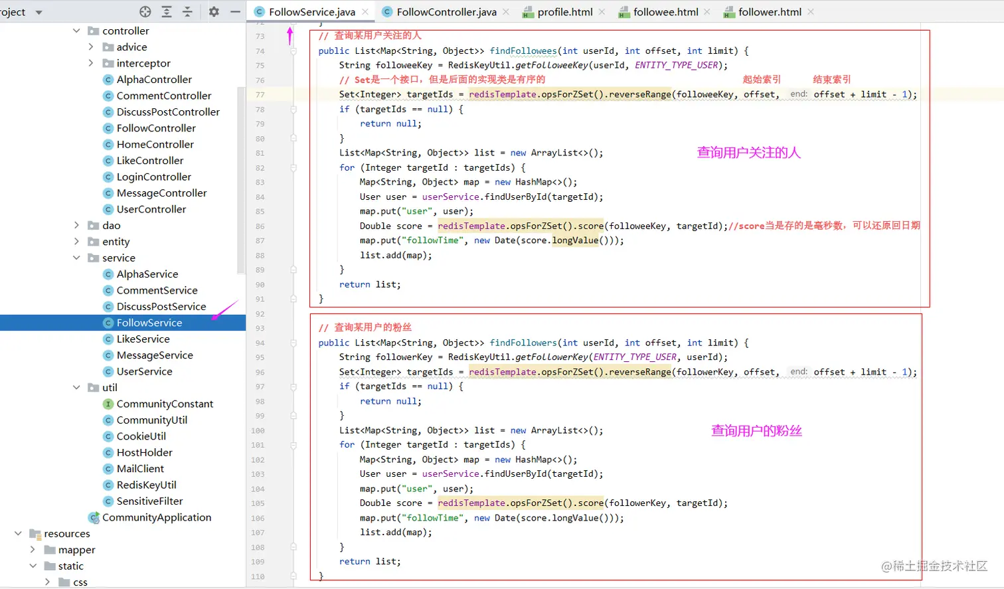Screen dimensions: 1004x589
Task: Switch to FollowController.java tab
Action: [x=446, y=12]
